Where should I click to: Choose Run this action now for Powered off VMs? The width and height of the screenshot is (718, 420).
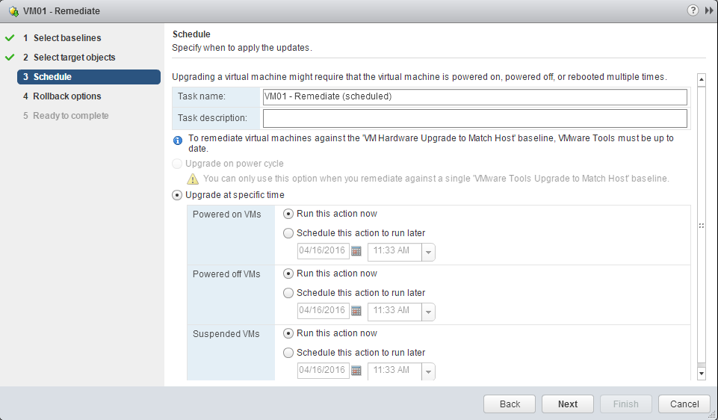[288, 274]
